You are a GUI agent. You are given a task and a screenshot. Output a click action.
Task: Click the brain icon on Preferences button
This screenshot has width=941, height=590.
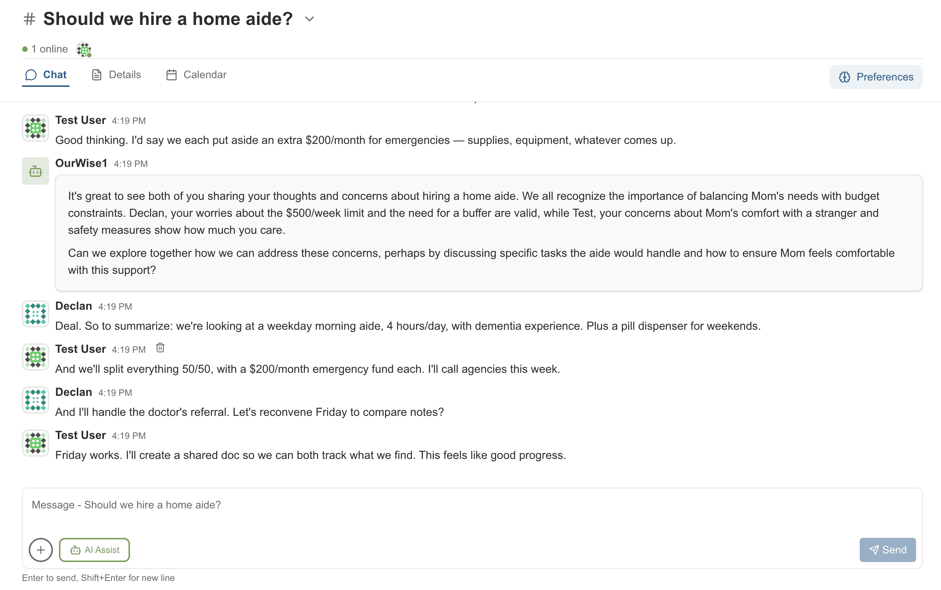(x=845, y=77)
